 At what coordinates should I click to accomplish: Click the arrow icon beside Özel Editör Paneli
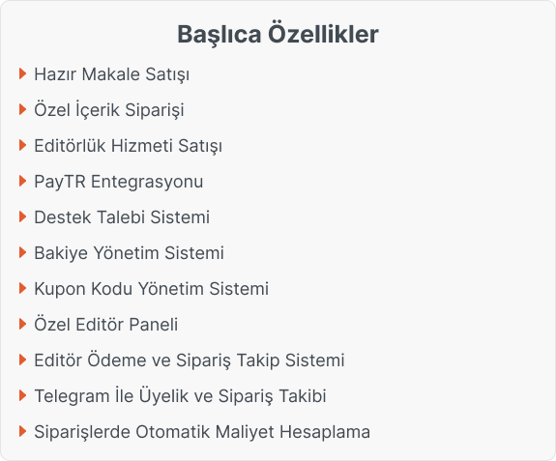[22, 324]
